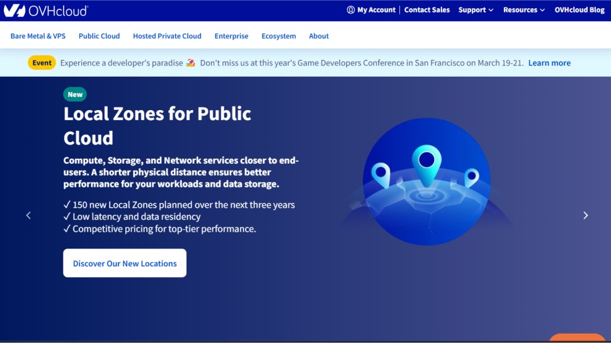Open the OVHcloud Blog link
611x343 pixels.
click(x=580, y=10)
